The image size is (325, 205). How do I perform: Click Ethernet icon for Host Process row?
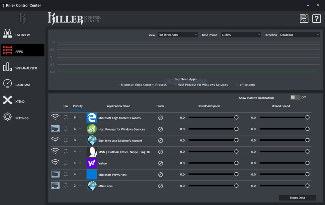[x=55, y=129]
